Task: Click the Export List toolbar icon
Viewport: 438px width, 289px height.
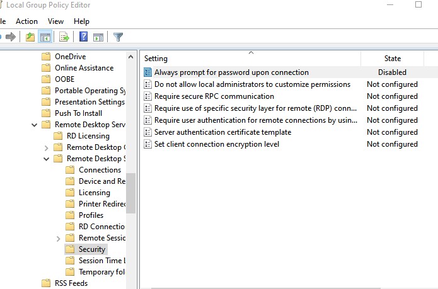Action: coord(64,37)
